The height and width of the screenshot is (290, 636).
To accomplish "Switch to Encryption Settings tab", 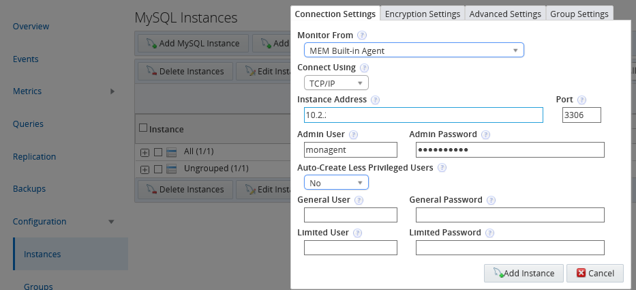I will tap(422, 14).
